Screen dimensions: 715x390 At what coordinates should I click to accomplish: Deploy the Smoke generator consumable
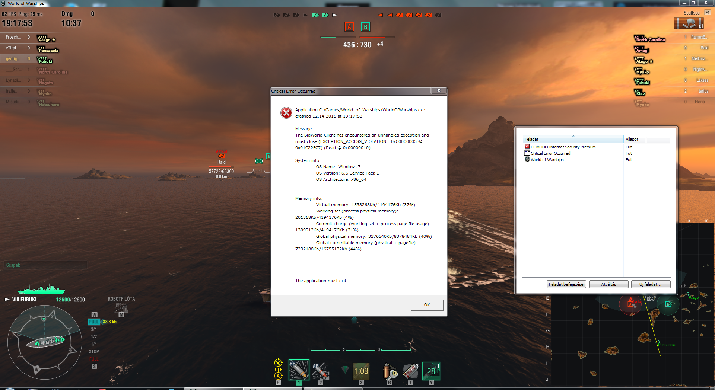tap(410, 371)
